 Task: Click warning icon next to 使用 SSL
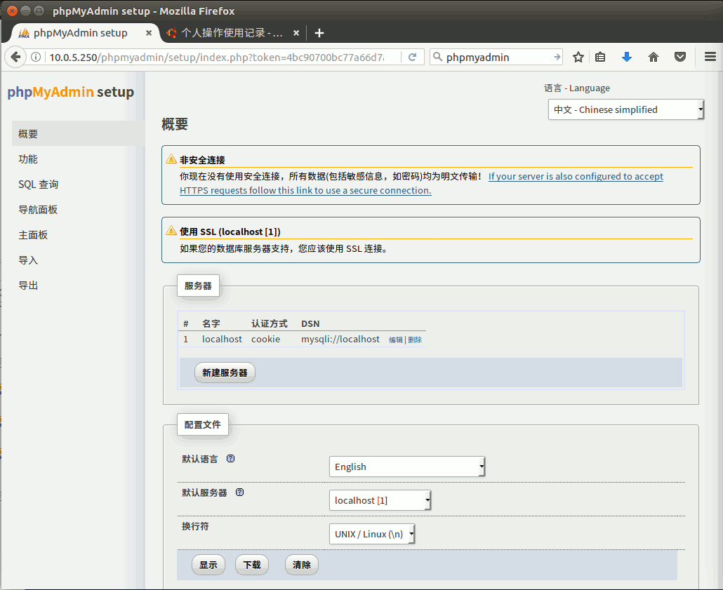click(171, 231)
